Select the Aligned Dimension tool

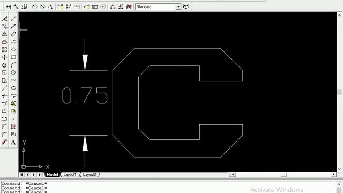point(16,7)
